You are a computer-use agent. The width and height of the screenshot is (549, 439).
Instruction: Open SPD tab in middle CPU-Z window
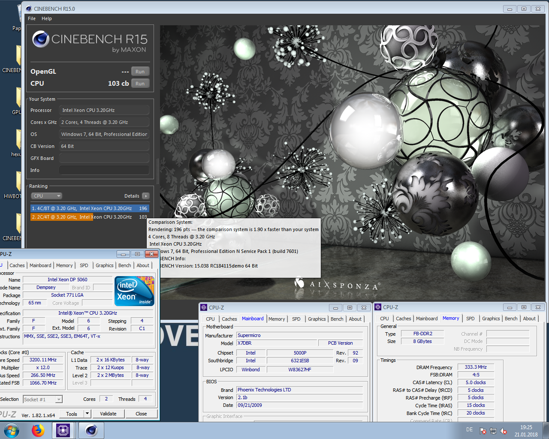(x=296, y=319)
